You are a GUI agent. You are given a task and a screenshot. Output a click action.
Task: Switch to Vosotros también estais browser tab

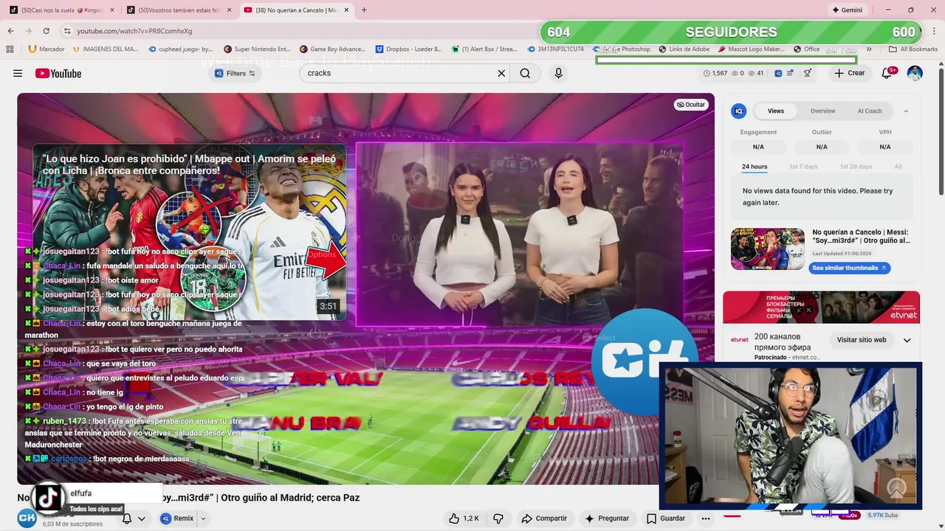tap(179, 10)
